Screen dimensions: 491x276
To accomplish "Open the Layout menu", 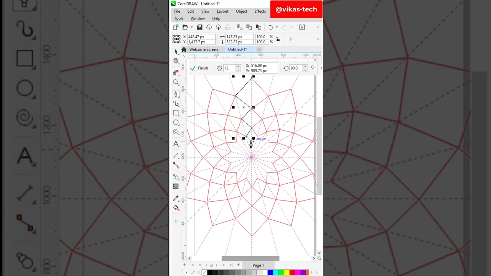I will (222, 11).
